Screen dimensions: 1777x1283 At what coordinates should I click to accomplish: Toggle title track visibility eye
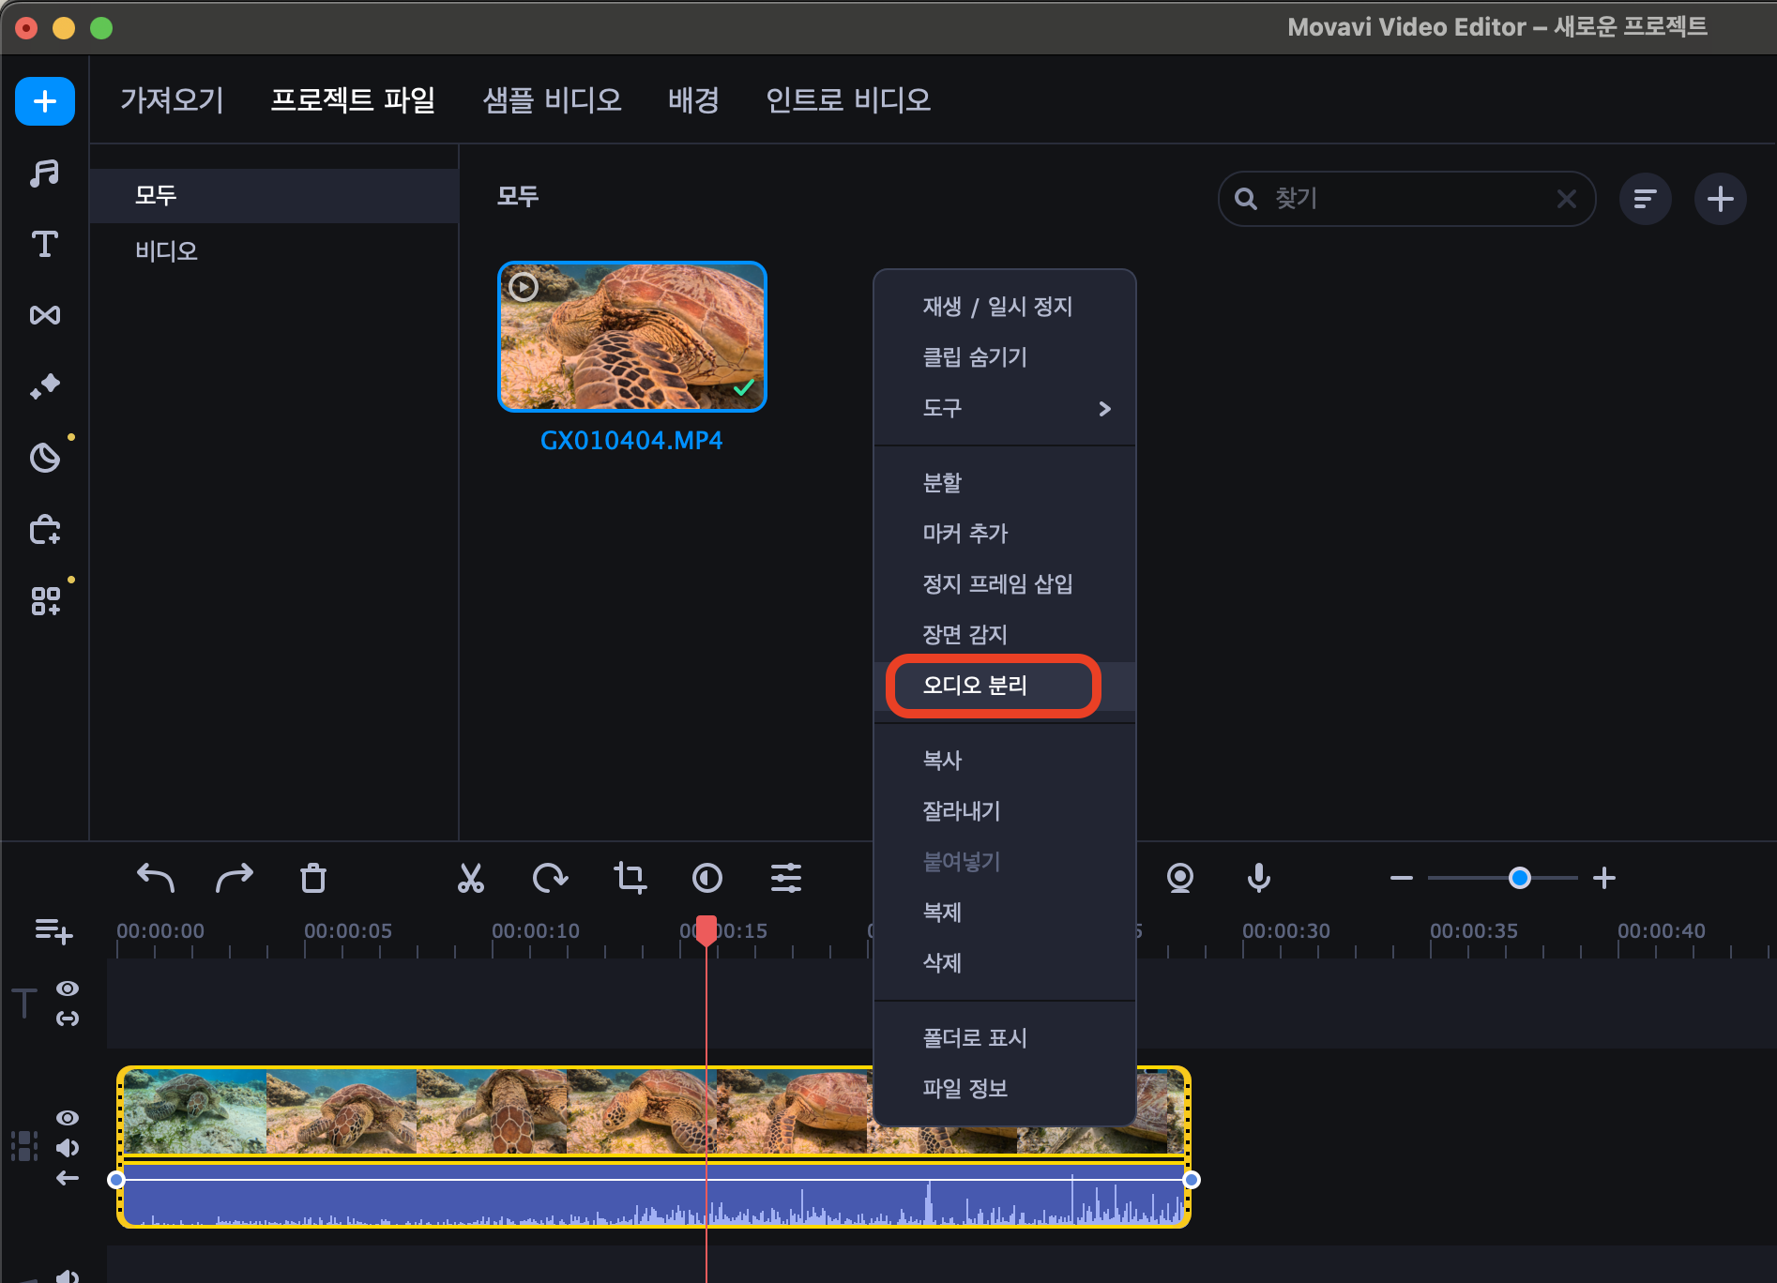click(68, 989)
